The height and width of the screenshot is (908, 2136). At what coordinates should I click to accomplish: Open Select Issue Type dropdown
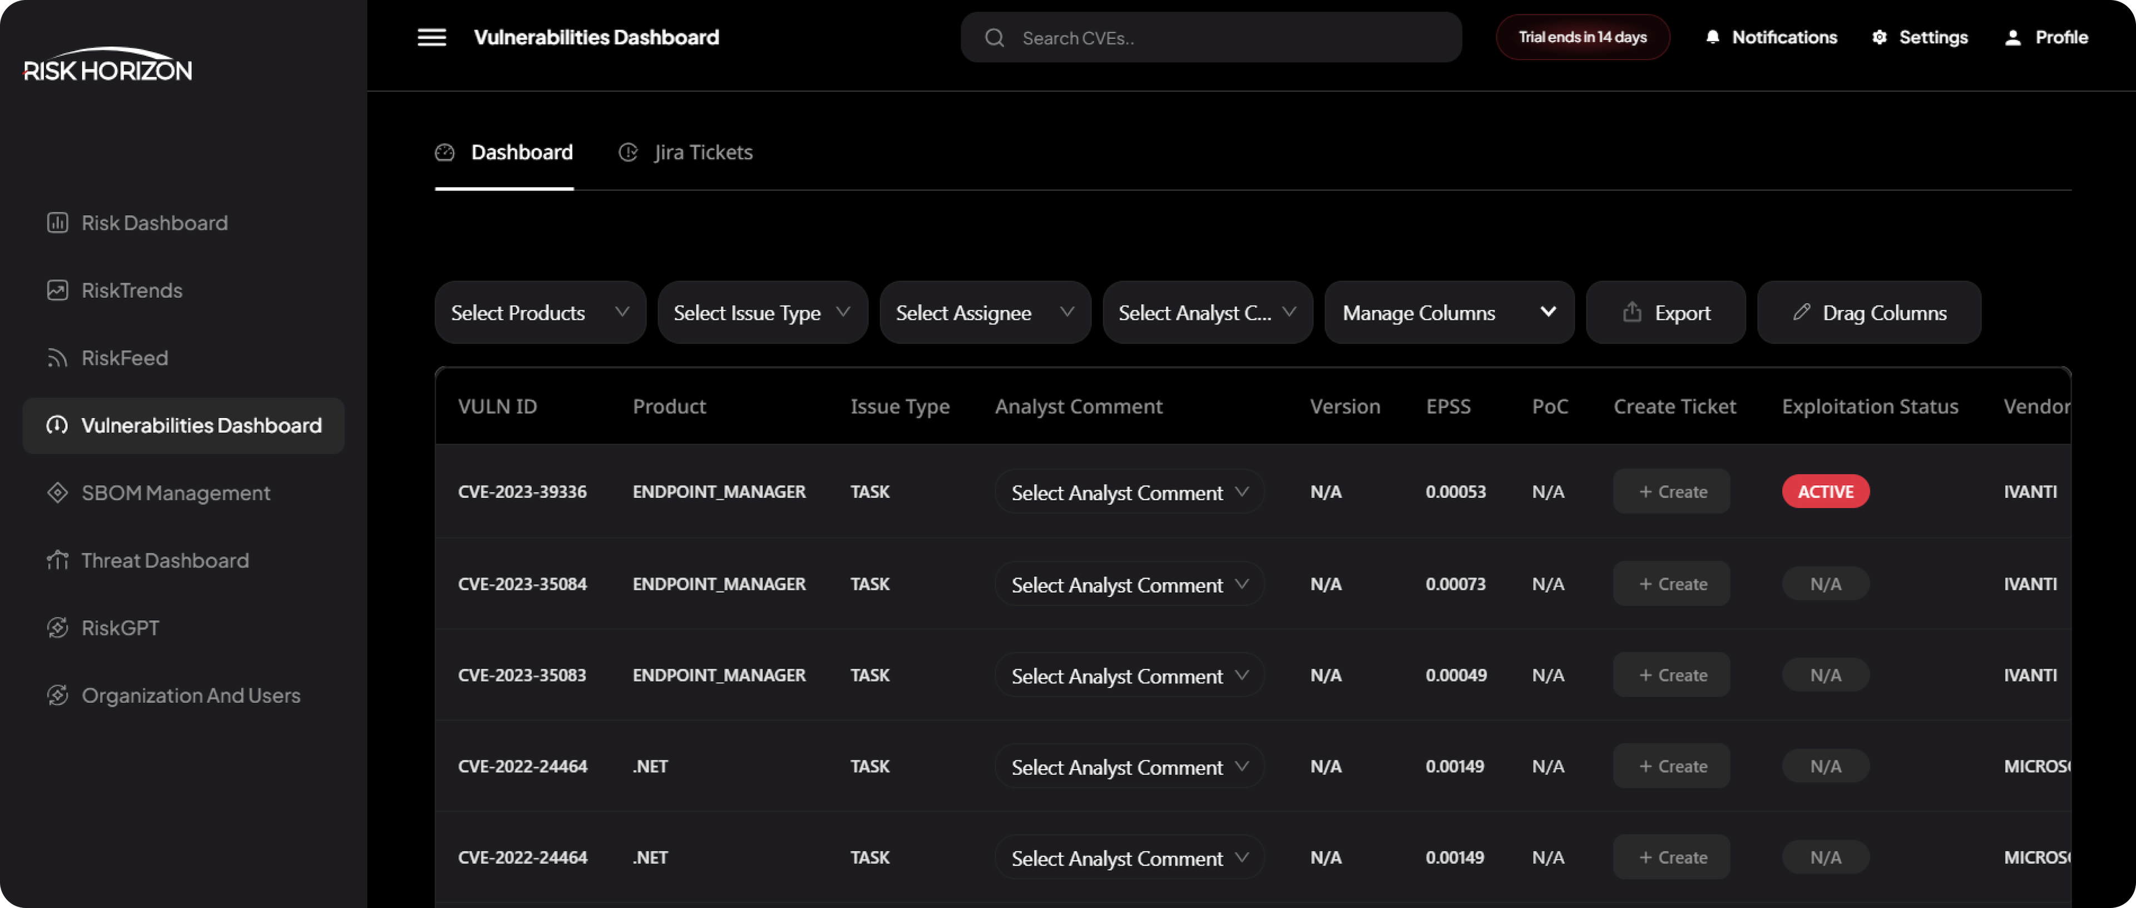coord(762,312)
